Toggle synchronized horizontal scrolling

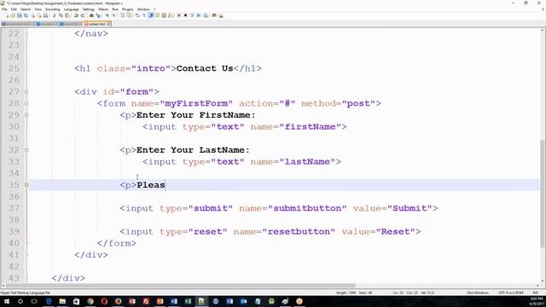129,15
